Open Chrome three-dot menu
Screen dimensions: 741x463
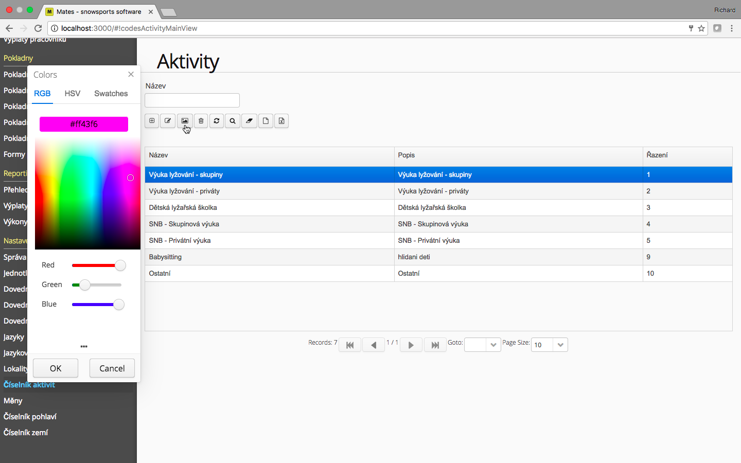coord(732,28)
